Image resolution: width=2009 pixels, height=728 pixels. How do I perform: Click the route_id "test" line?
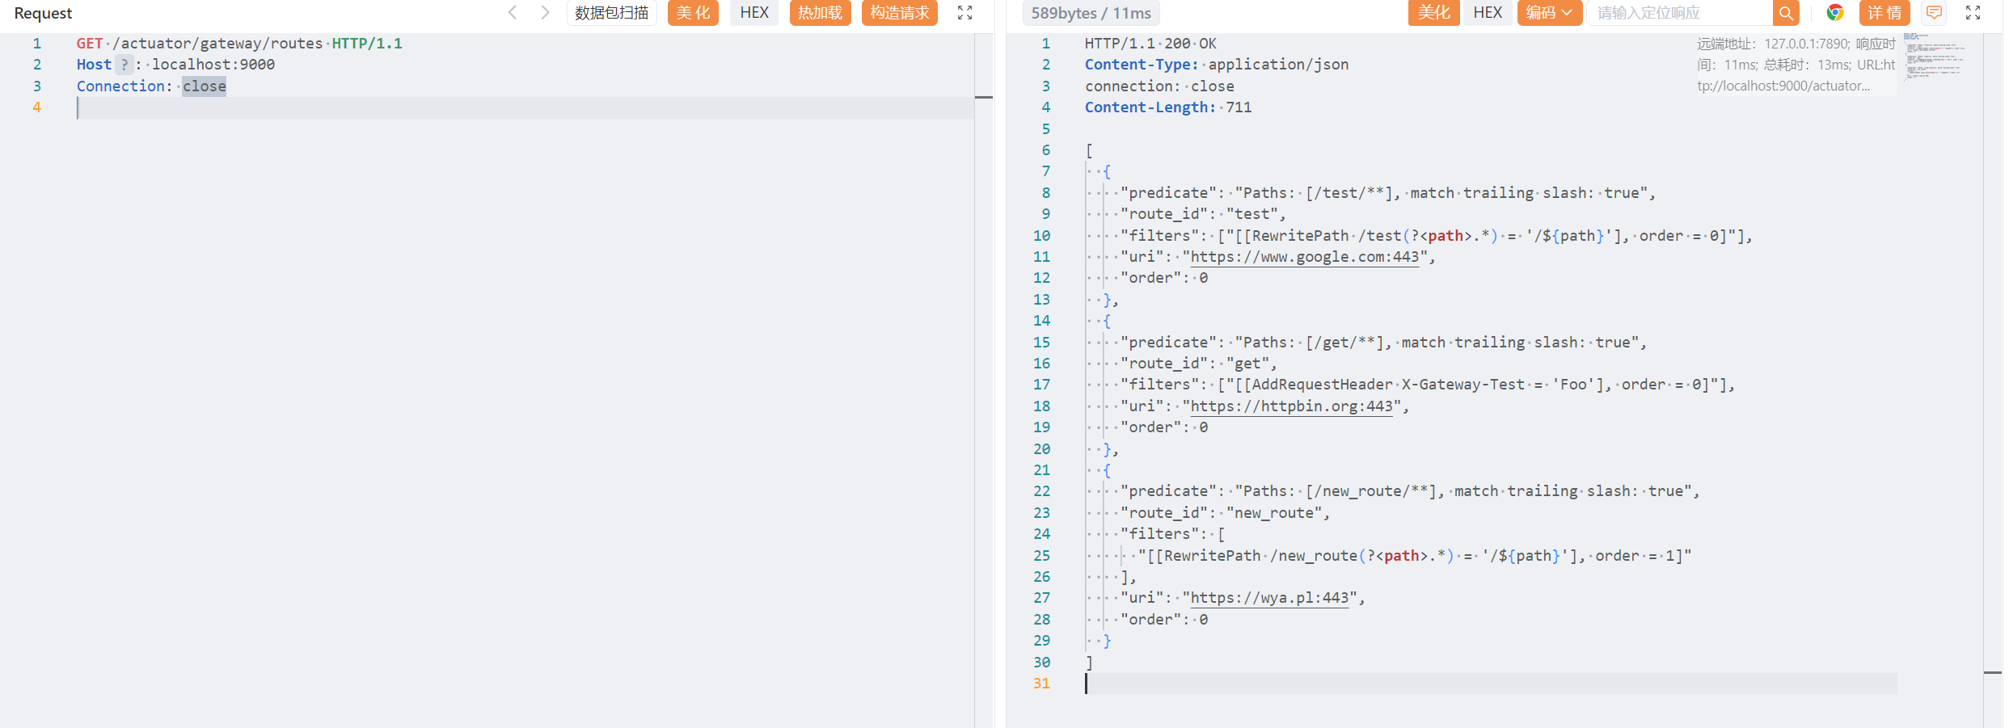1203,214
